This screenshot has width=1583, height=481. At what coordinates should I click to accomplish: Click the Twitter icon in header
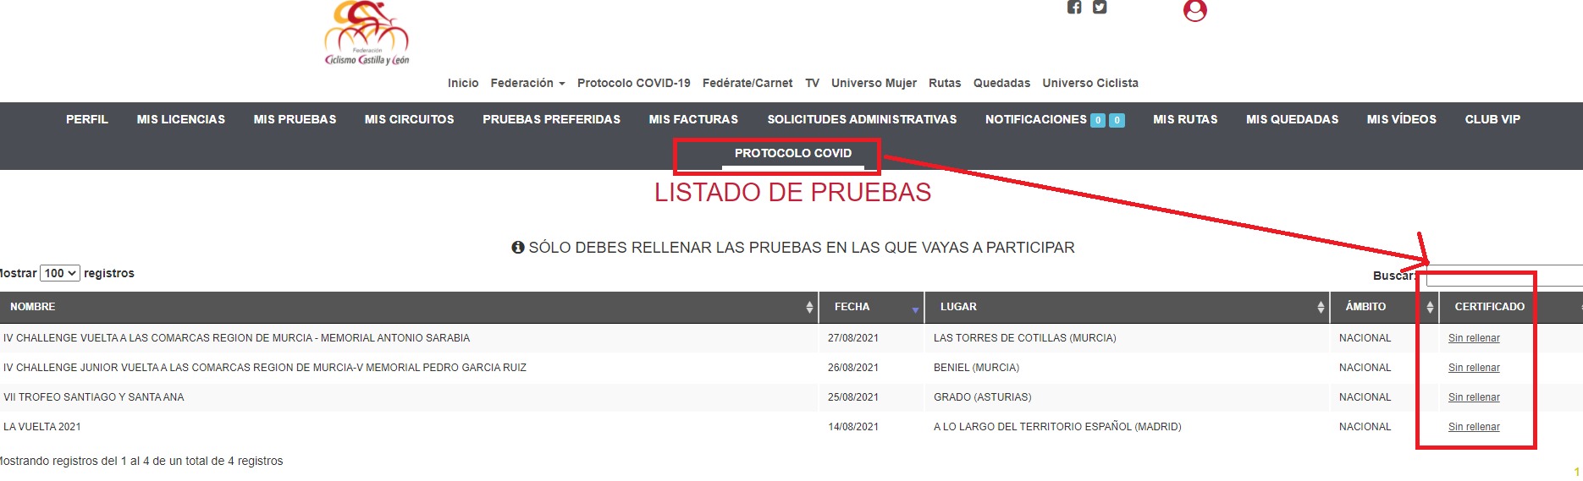pos(1100,7)
